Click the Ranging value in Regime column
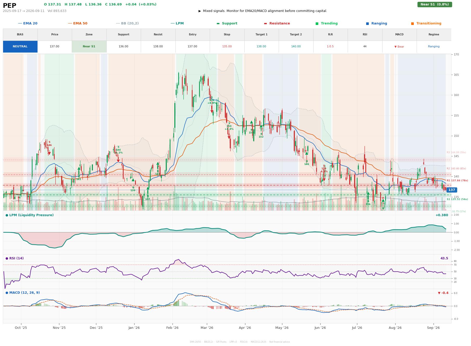The height and width of the screenshot is (346, 471). click(x=434, y=47)
